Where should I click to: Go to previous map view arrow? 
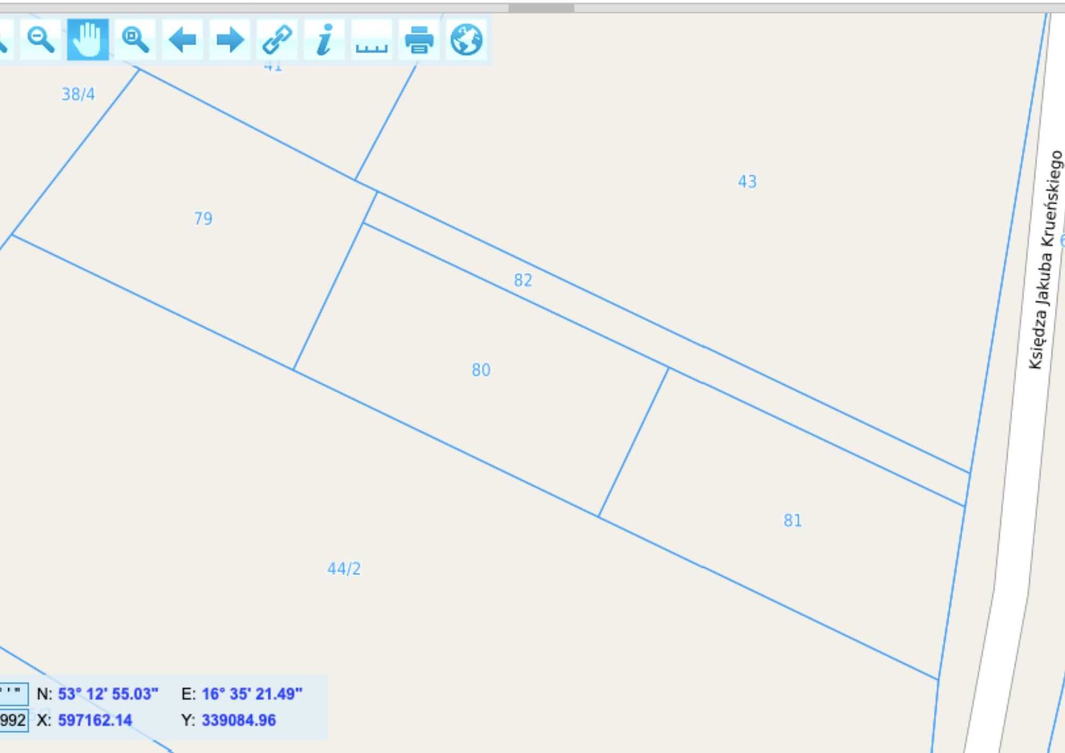pyautogui.click(x=183, y=40)
